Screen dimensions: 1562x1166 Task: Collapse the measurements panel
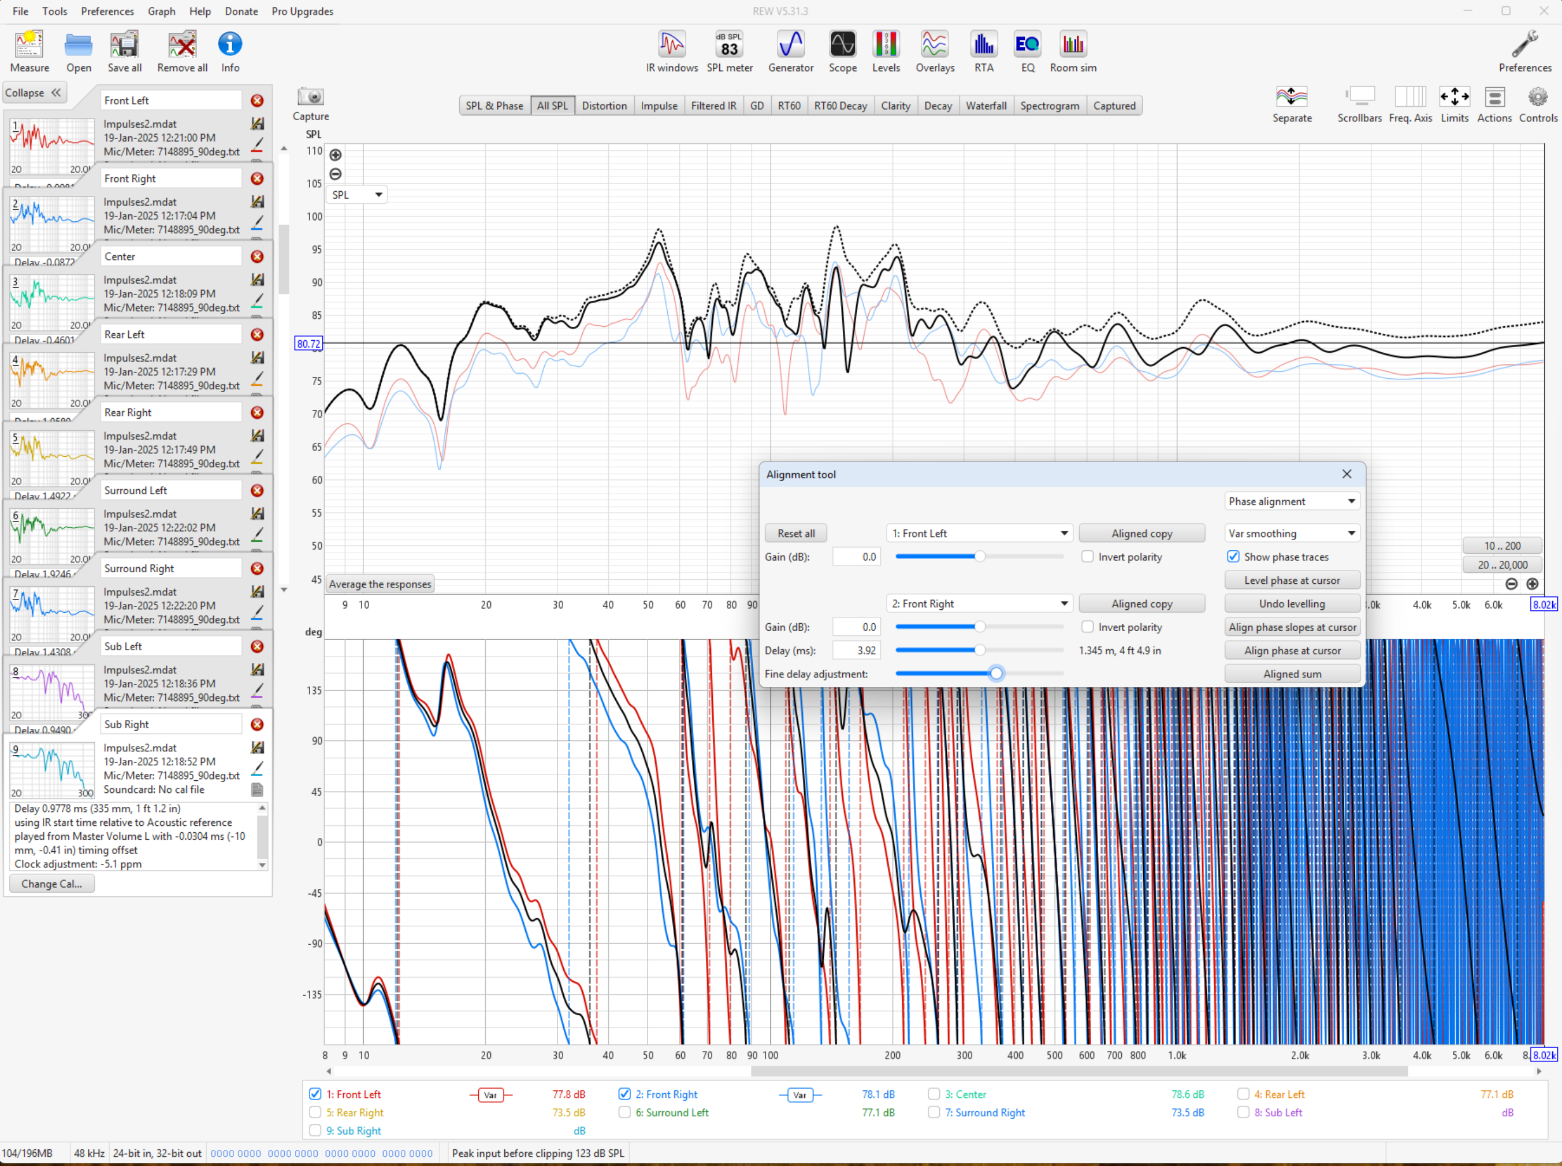(34, 93)
